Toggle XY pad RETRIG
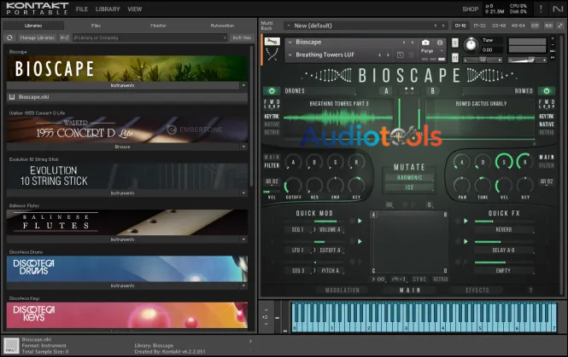The image size is (568, 357). click(441, 279)
